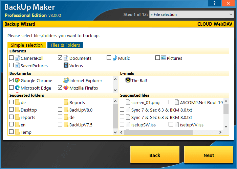237x169 pixels.
Task: Click The Bat! e-mail icon
Action: pos(128,80)
